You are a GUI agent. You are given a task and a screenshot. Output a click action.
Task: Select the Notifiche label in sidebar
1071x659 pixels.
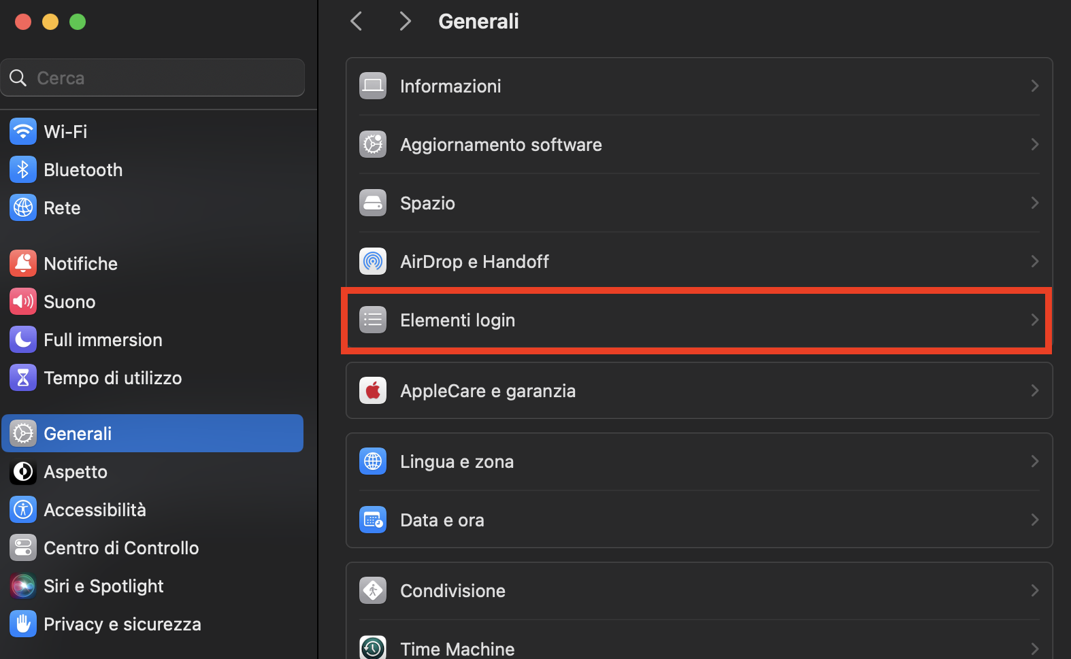pyautogui.click(x=80, y=263)
